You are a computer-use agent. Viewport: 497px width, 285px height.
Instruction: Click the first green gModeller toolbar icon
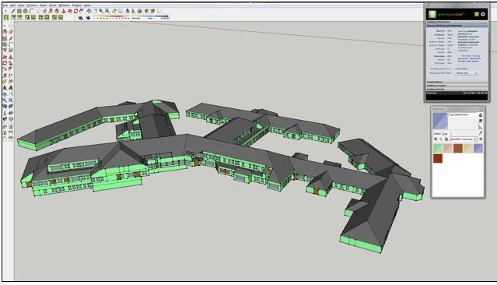click(6, 17)
